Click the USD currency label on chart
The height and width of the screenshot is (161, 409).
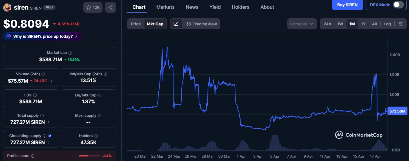[x=396, y=150]
